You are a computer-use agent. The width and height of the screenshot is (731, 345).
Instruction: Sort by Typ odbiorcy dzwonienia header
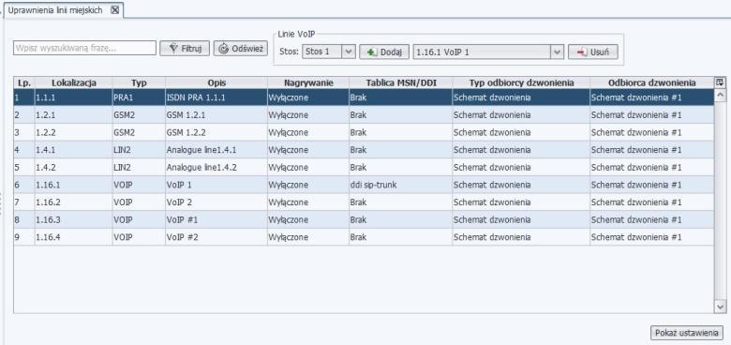tap(521, 83)
